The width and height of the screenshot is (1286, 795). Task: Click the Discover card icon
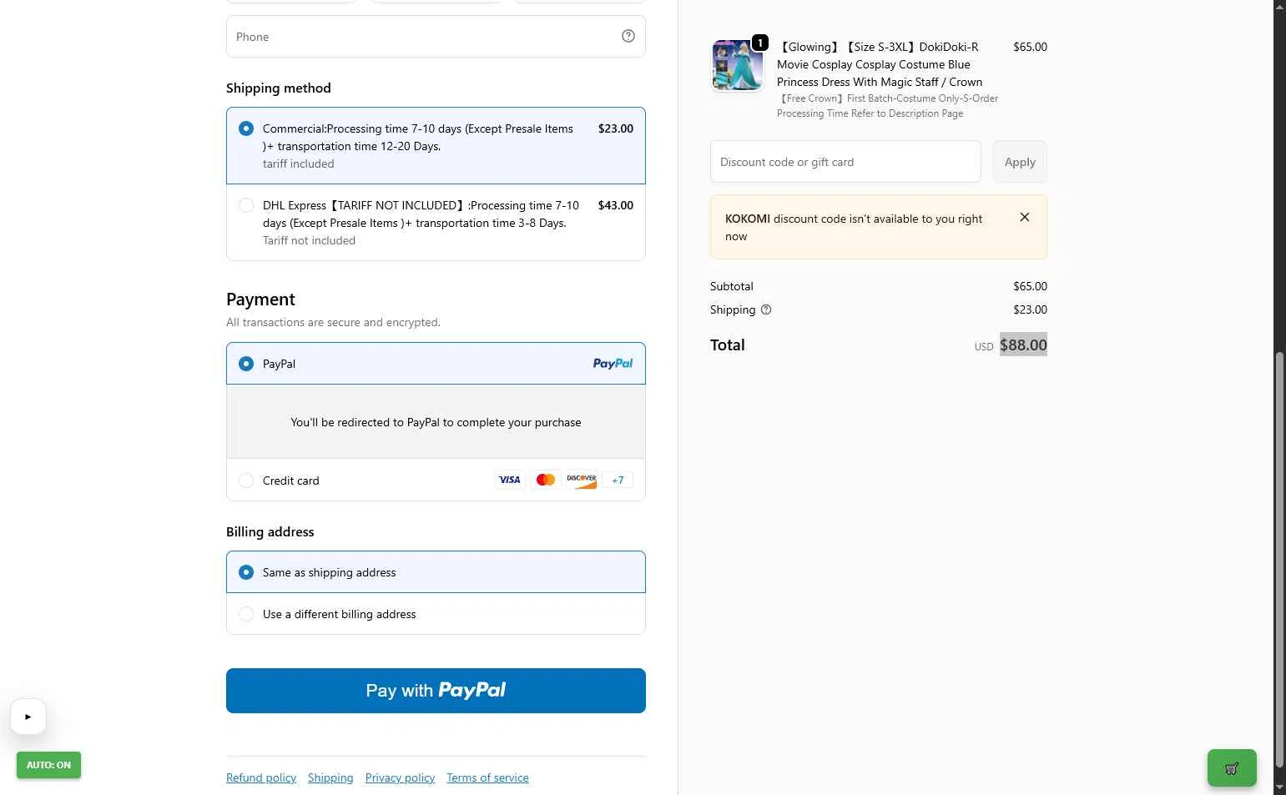click(582, 480)
